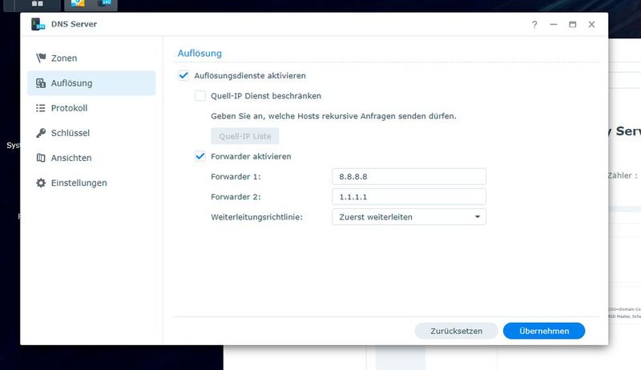
Task: Click the Forwarder 1 input field
Action: 409,176
